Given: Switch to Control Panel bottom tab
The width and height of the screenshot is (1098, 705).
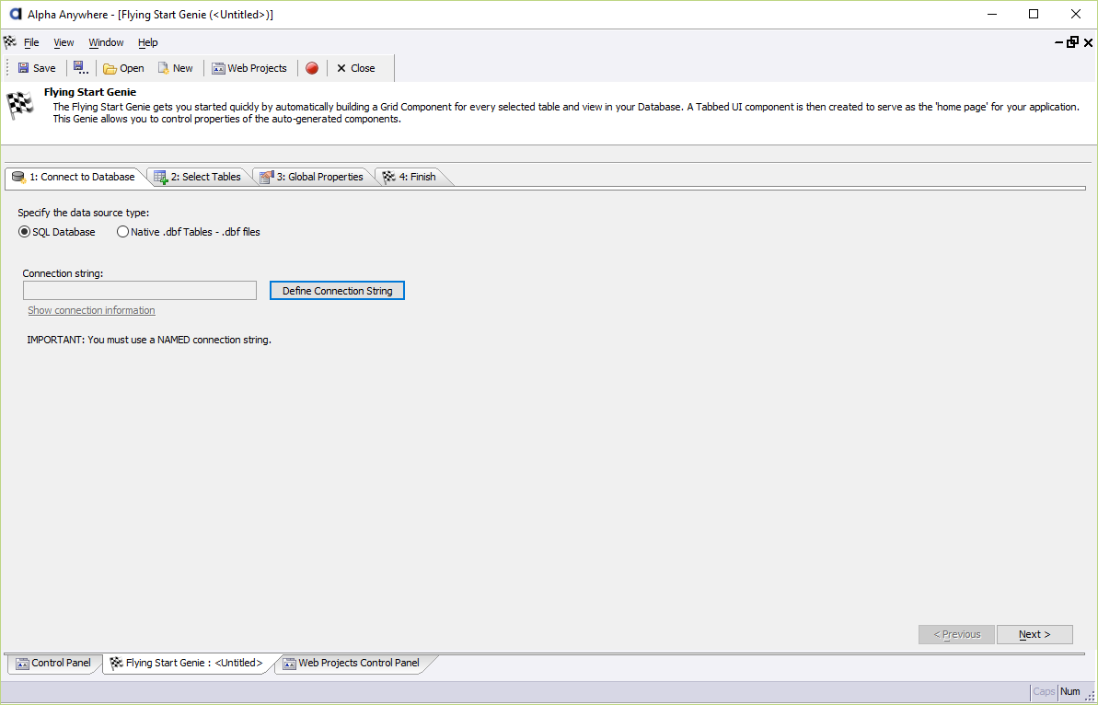Looking at the screenshot, I should 54,663.
